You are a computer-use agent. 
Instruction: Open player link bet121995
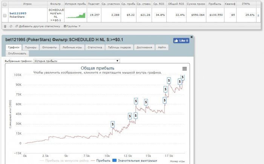(x=18, y=13)
